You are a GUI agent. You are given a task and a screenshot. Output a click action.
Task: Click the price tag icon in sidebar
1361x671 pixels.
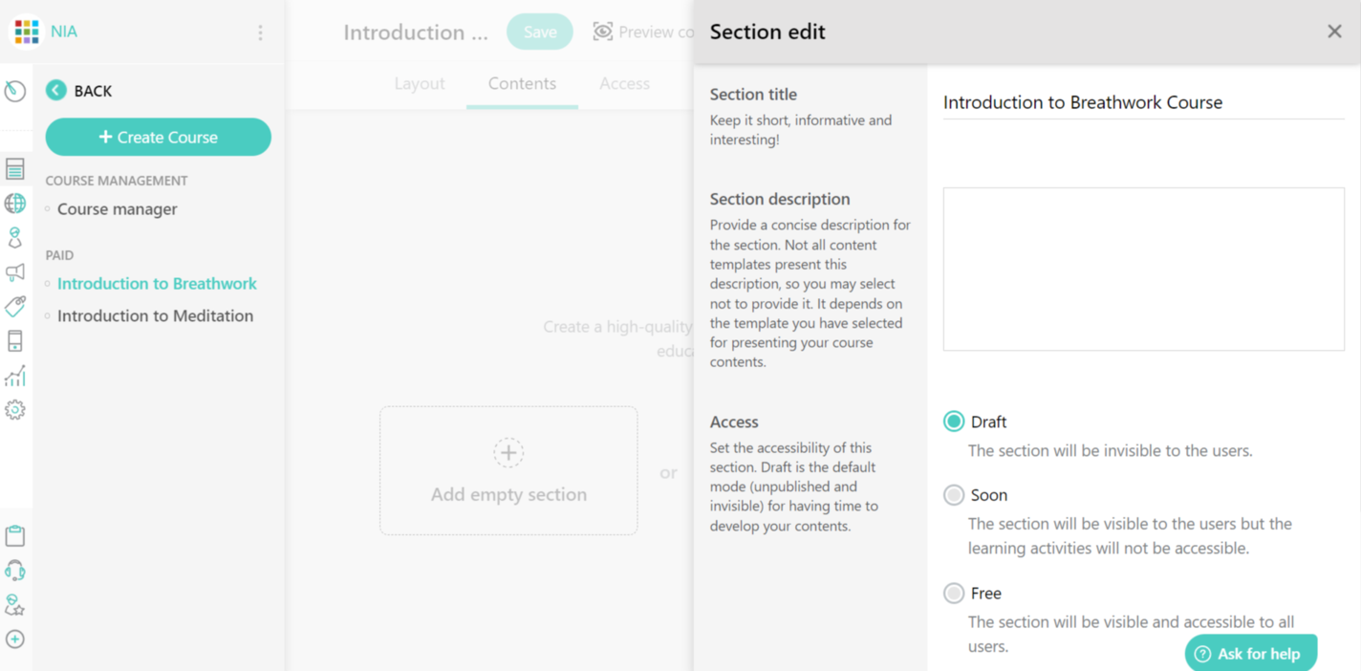tap(15, 307)
